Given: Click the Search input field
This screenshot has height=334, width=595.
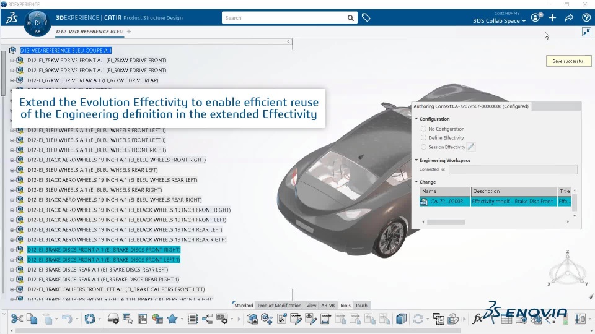Looking at the screenshot, I should pyautogui.click(x=284, y=18).
